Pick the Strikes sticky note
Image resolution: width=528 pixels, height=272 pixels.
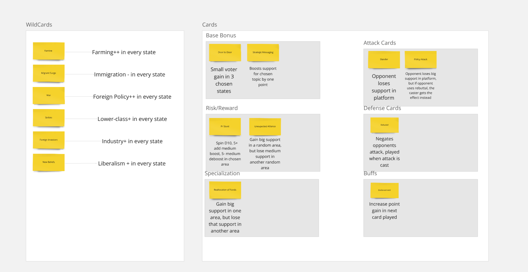48,118
